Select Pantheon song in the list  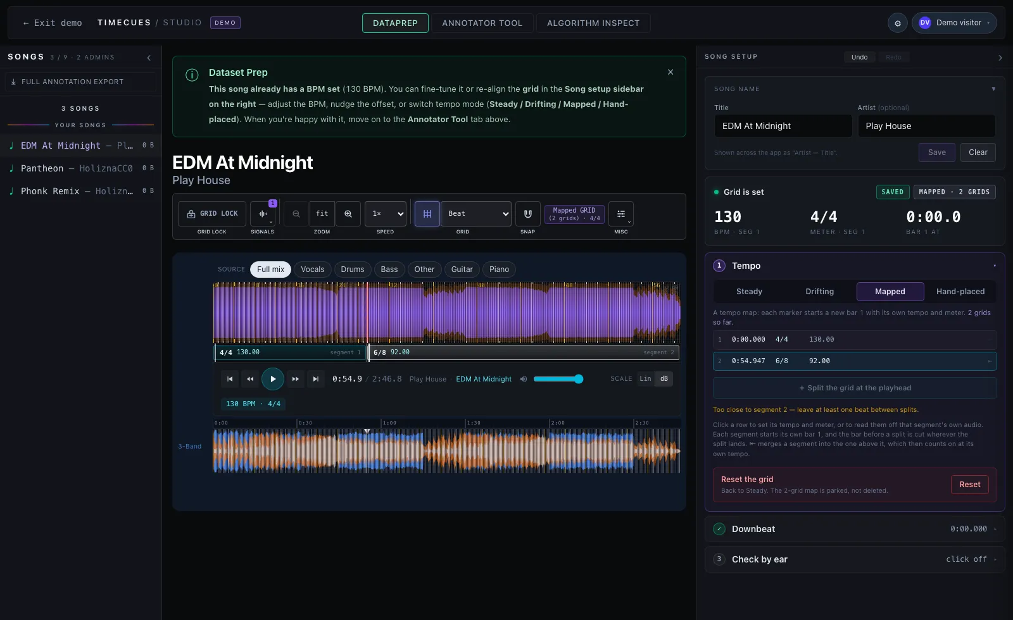(x=80, y=168)
